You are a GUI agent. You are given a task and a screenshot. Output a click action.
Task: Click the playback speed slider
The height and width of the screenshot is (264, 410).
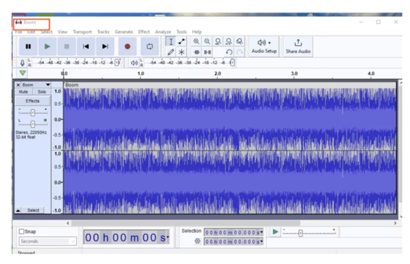click(x=309, y=233)
